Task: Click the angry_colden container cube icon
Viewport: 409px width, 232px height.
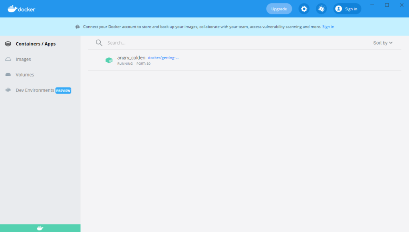Action: click(109, 60)
